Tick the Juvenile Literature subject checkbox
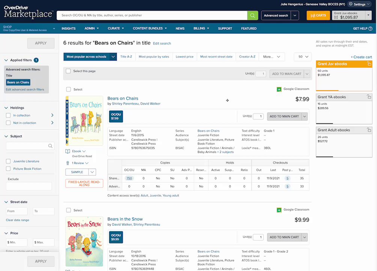377x271 pixels. [8, 161]
